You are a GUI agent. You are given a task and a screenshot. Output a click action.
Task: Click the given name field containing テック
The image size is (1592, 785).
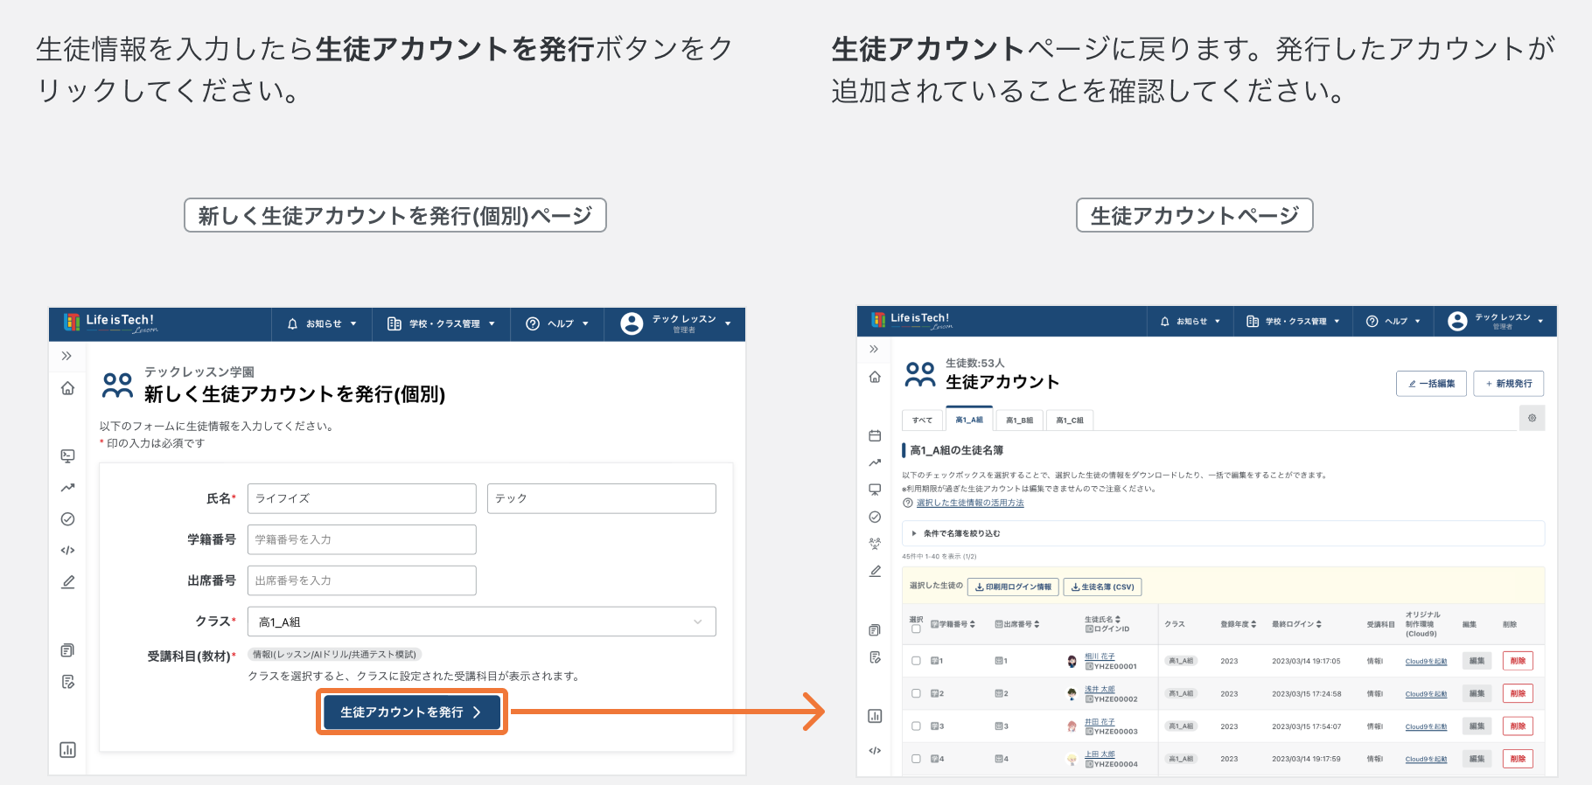coord(602,498)
